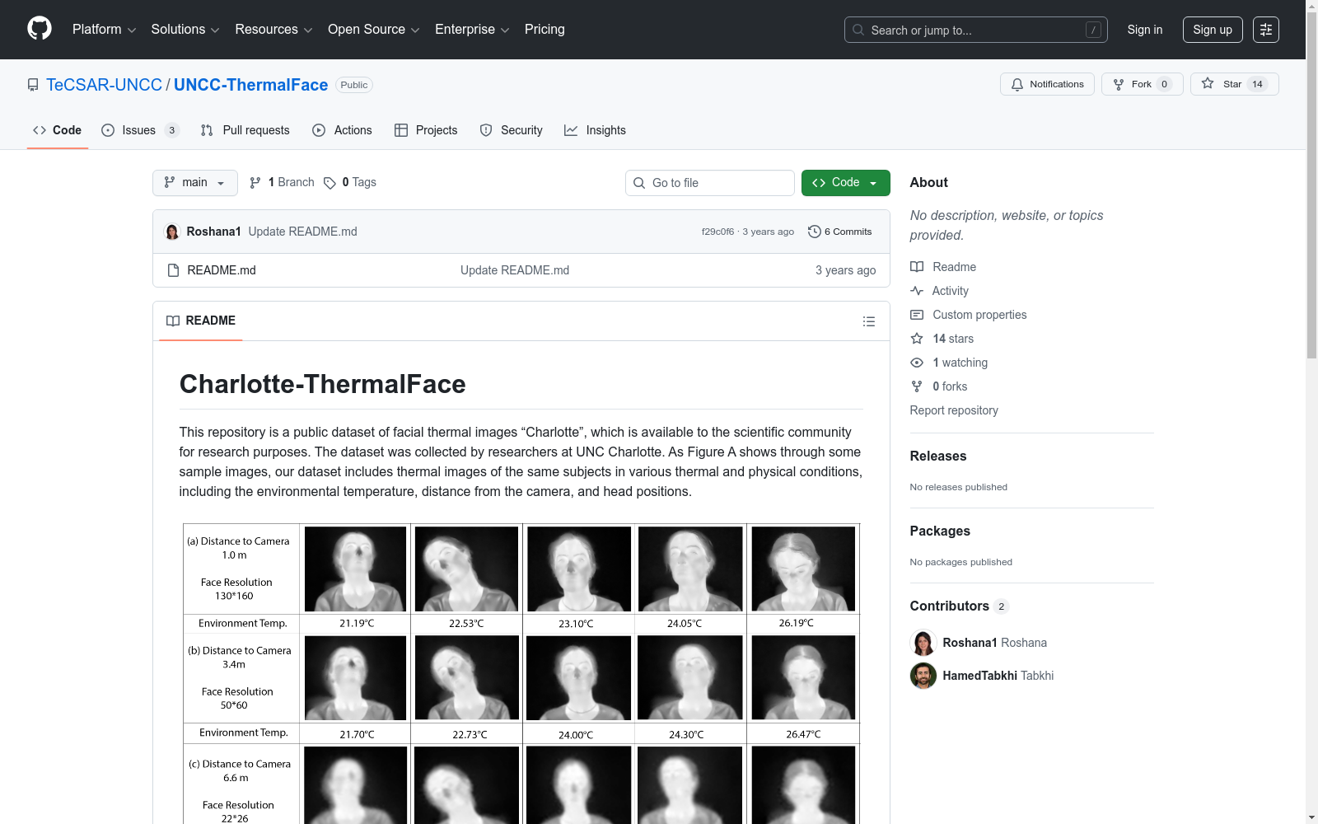The image size is (1318, 824).
Task: Click the README.md file icon
Action: click(173, 270)
